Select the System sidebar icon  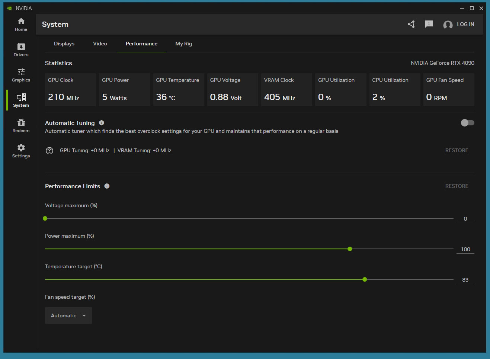(21, 97)
